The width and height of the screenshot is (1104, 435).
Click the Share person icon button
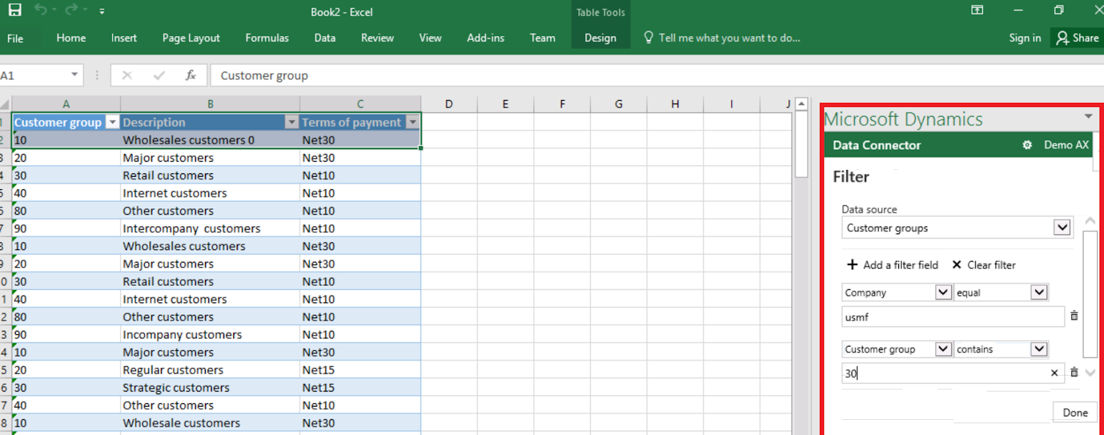(x=1077, y=38)
